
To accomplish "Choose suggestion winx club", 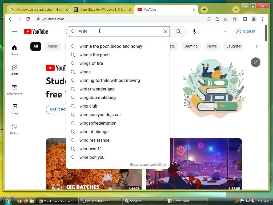I will (x=118, y=106).
